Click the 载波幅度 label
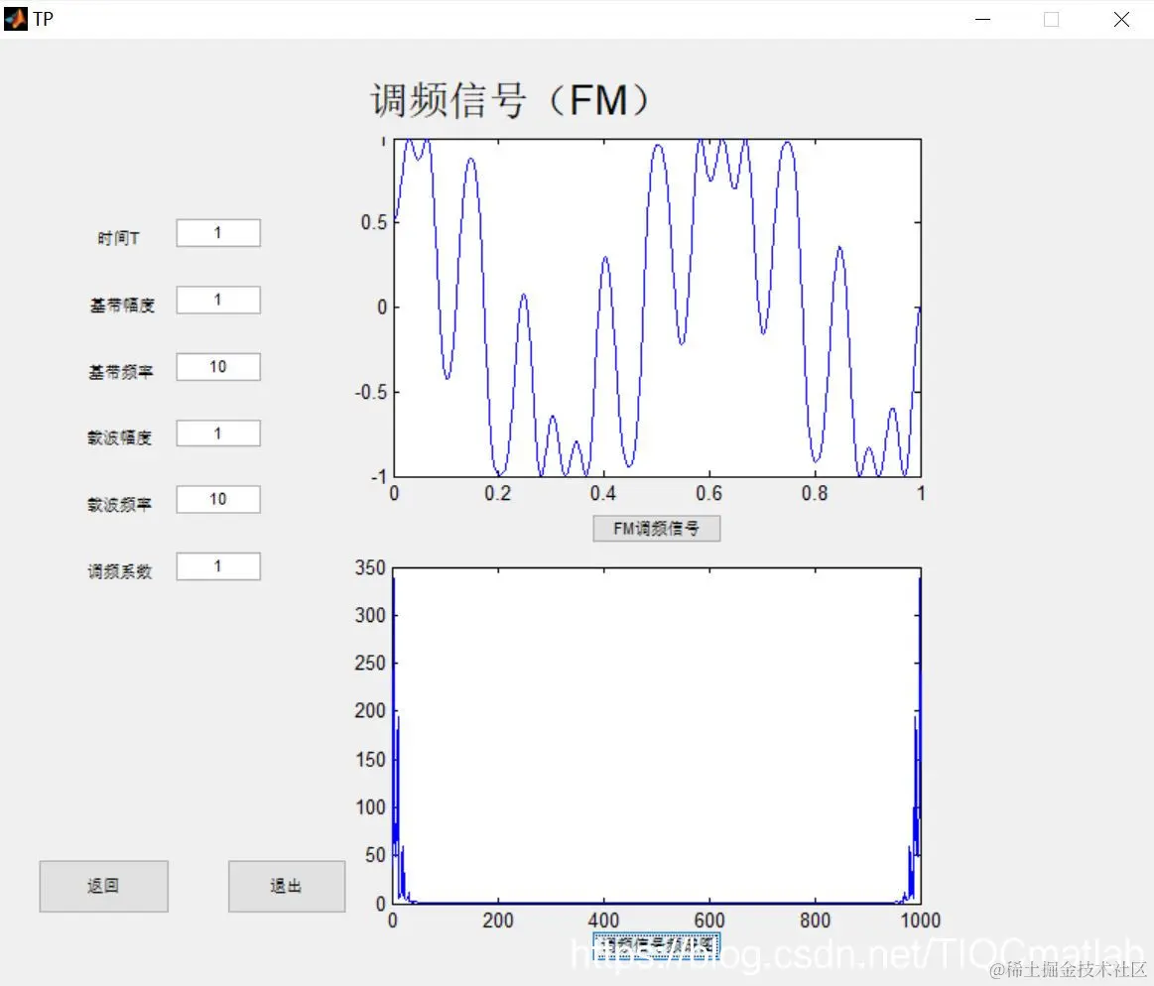 [120, 437]
